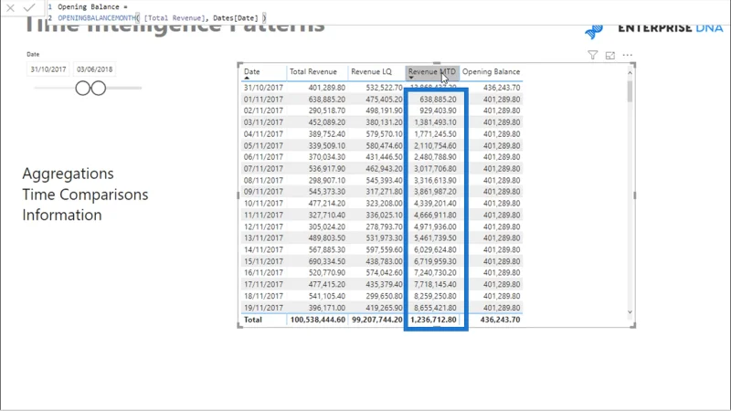Open the visual filter funnel icon

pyautogui.click(x=592, y=56)
